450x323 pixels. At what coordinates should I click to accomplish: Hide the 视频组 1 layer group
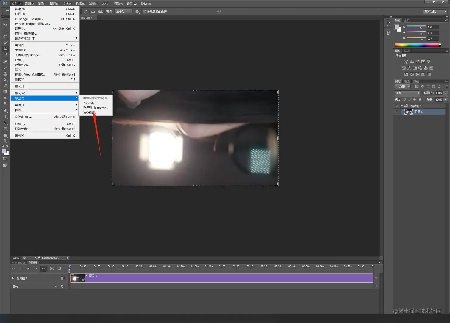tap(397, 106)
